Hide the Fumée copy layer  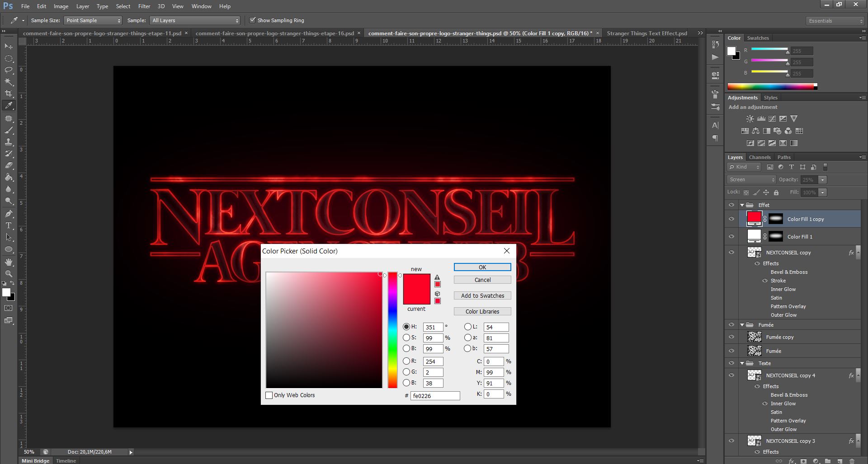(731, 337)
